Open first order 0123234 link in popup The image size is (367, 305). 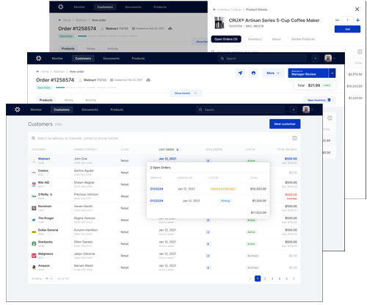click(x=156, y=189)
